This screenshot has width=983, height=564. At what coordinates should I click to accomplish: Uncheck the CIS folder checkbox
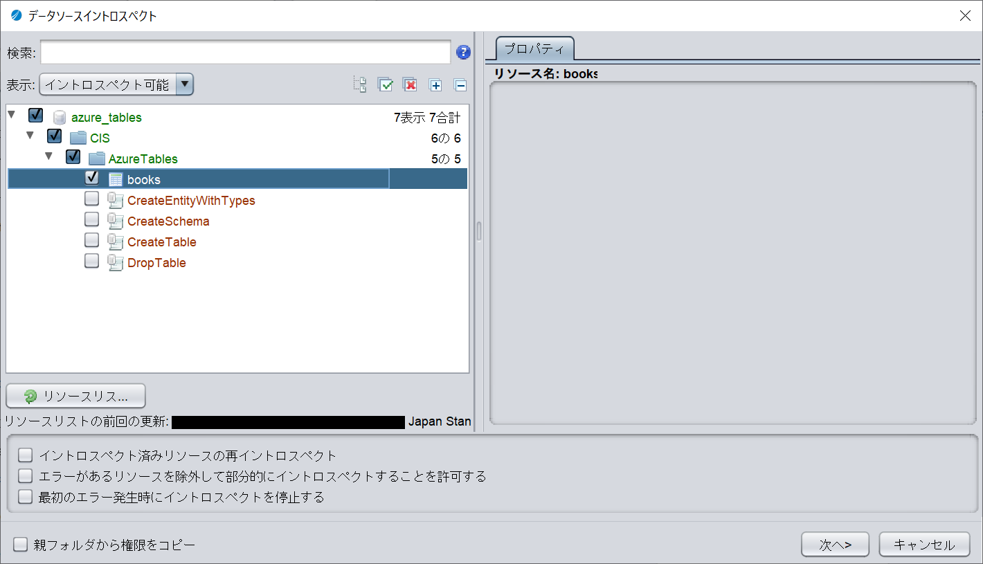click(x=55, y=136)
